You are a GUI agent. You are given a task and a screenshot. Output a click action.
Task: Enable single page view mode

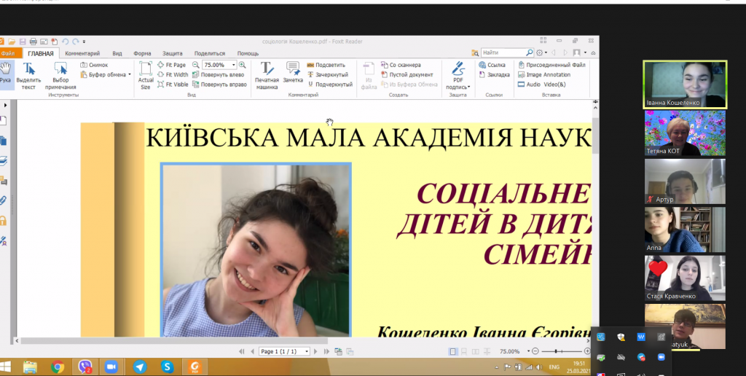tap(453, 352)
